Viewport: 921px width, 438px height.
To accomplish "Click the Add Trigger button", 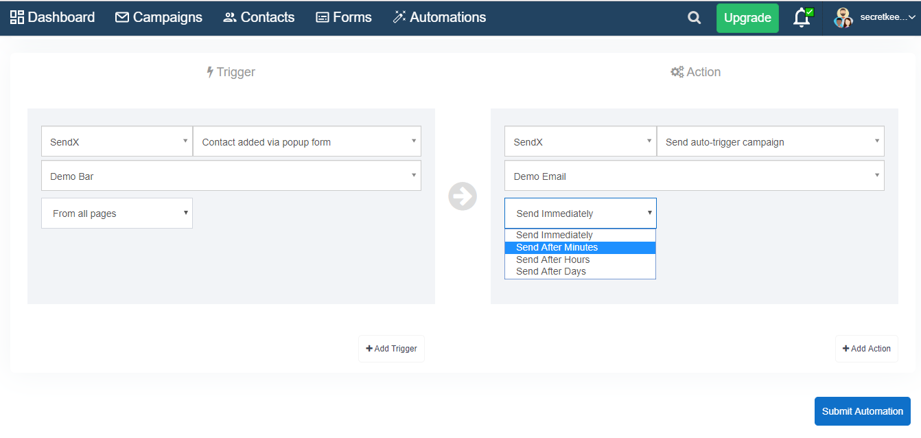I will 391,349.
